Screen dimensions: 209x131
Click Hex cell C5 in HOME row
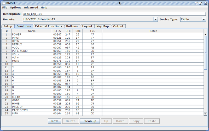92,104
